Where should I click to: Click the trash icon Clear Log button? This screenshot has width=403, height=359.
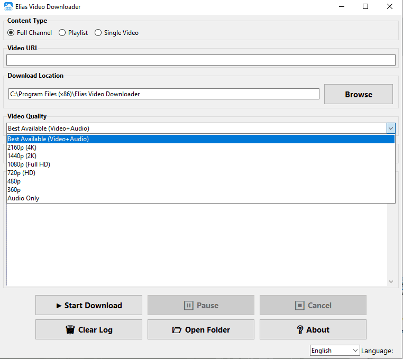point(89,329)
